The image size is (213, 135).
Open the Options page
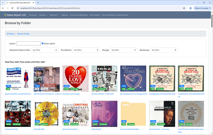click(x=65, y=15)
